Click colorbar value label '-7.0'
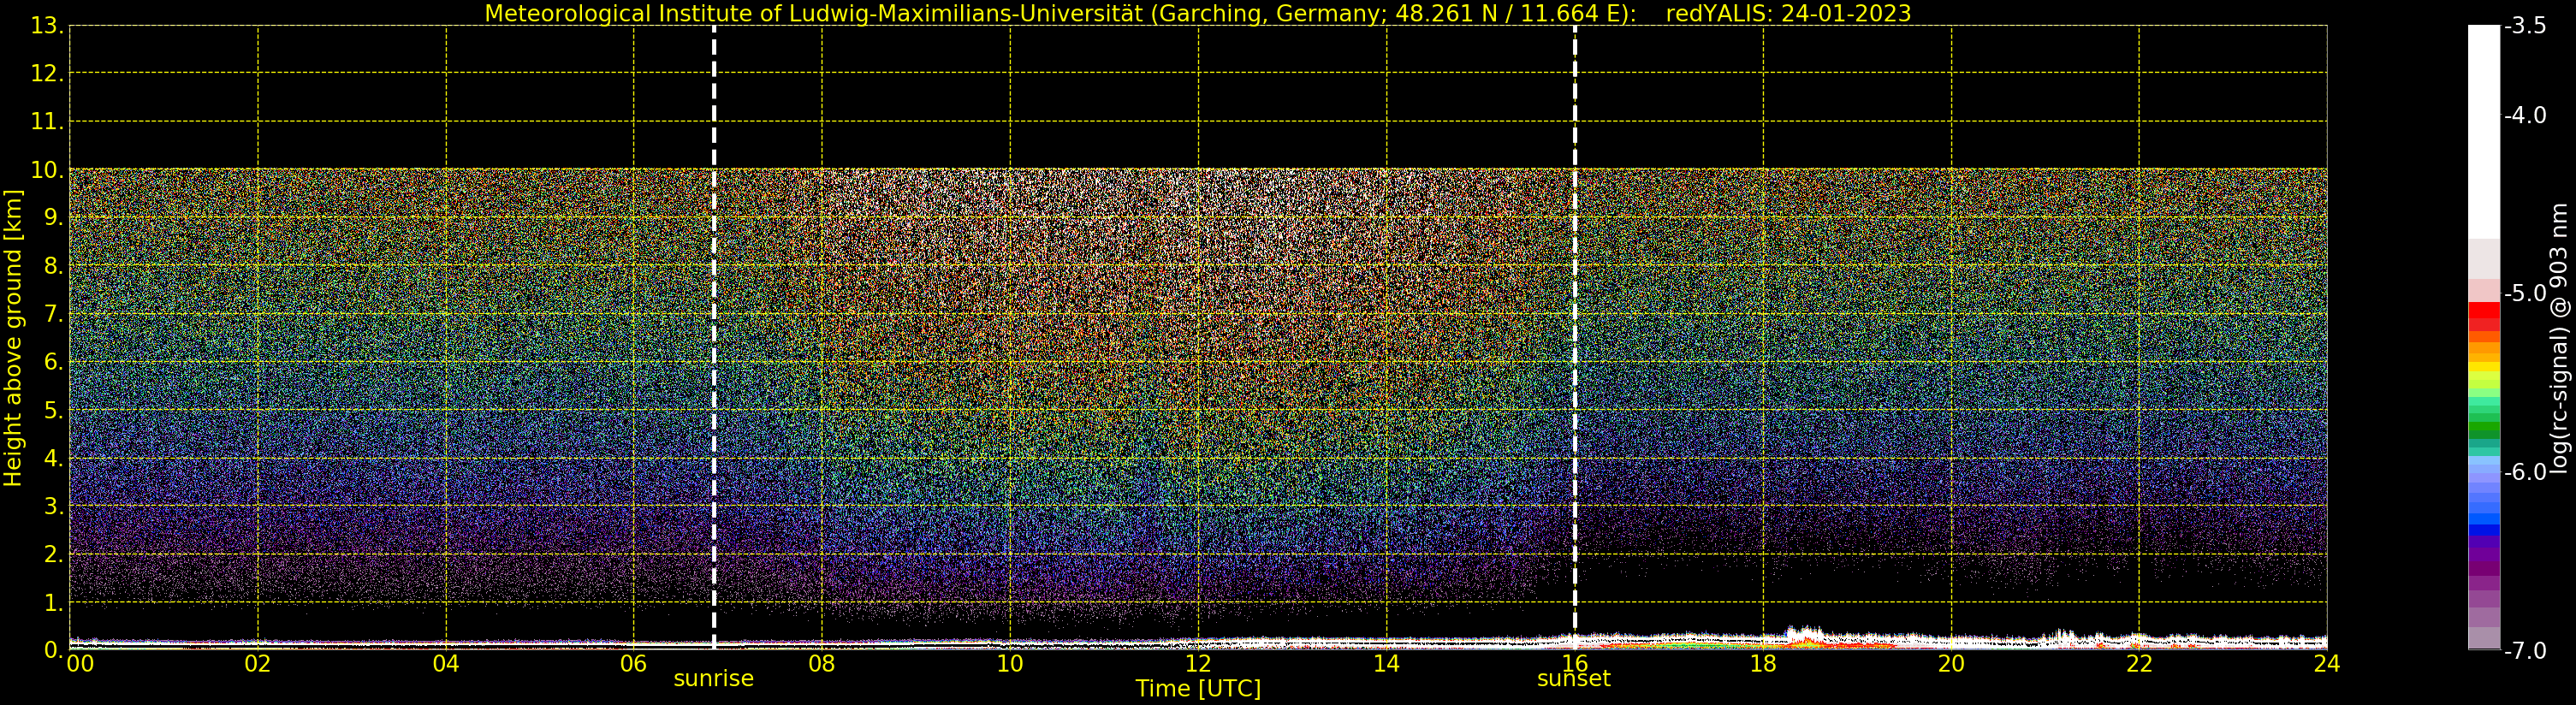Image resolution: width=2576 pixels, height=705 pixels. click(x=2525, y=651)
